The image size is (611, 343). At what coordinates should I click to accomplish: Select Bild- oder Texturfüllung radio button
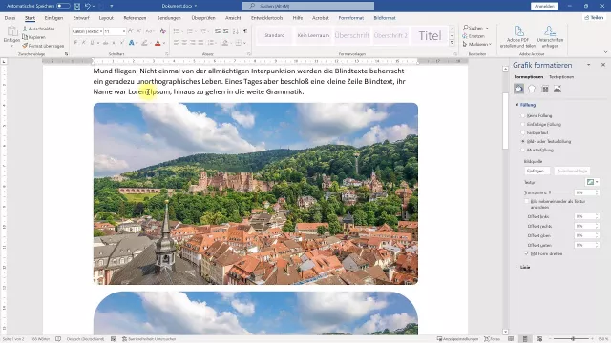click(523, 141)
